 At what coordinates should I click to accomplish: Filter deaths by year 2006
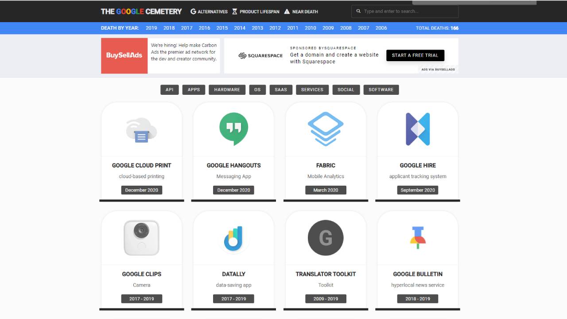381,28
